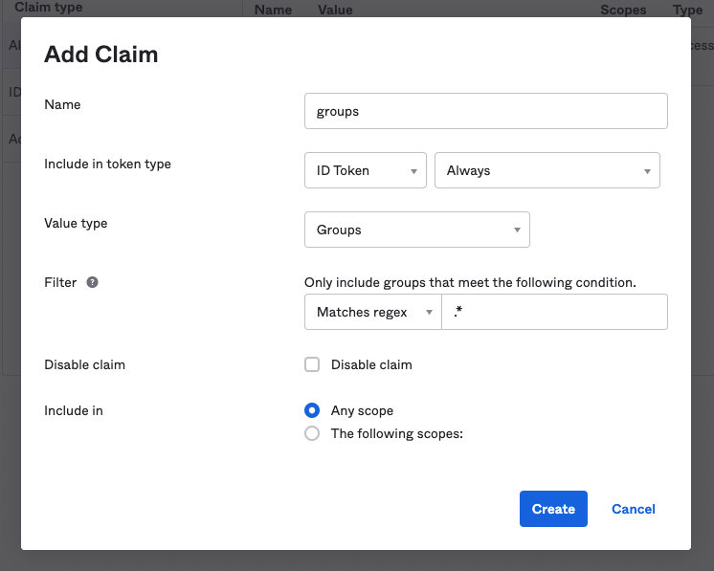Image resolution: width=714 pixels, height=571 pixels.
Task: Click the caret arrow on the Groups value type
Action: point(516,231)
